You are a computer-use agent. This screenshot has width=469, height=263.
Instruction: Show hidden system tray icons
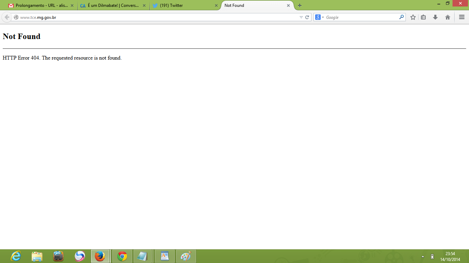tap(423, 256)
